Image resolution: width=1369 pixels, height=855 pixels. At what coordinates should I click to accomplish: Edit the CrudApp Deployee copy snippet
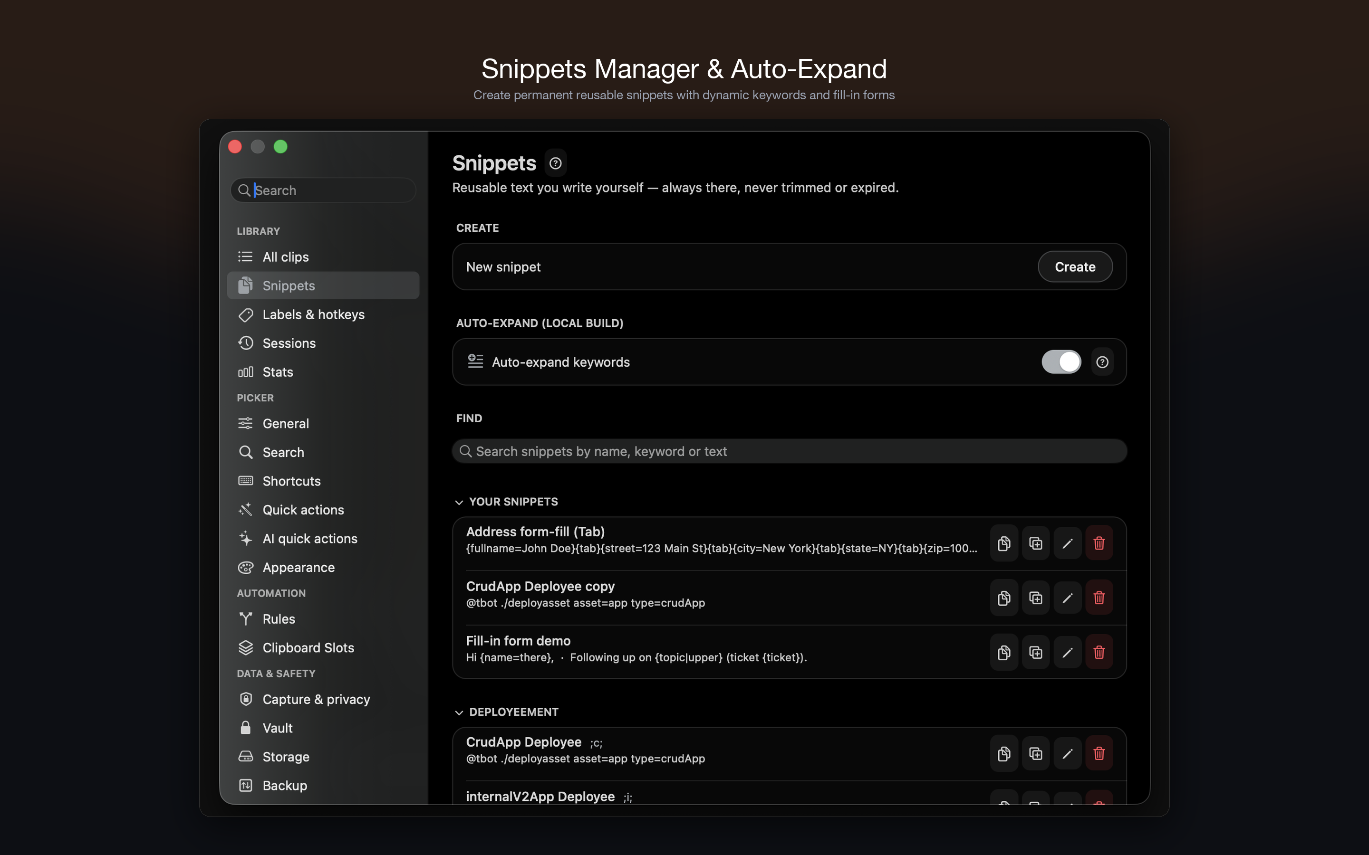(1068, 598)
